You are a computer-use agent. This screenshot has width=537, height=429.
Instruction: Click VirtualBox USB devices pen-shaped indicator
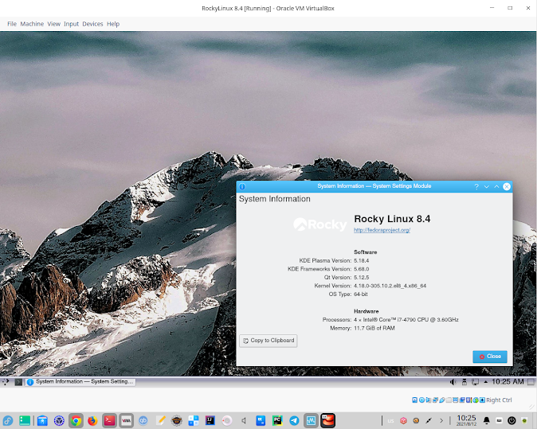click(442, 400)
